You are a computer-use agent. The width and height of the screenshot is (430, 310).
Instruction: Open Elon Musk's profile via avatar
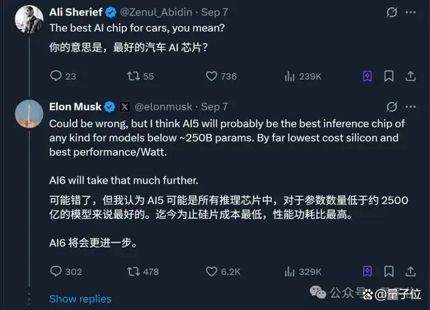point(29,114)
